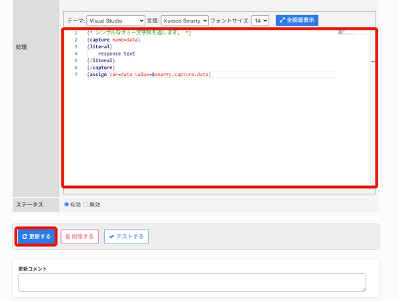Select the 有効 status radio button

click(x=66, y=204)
